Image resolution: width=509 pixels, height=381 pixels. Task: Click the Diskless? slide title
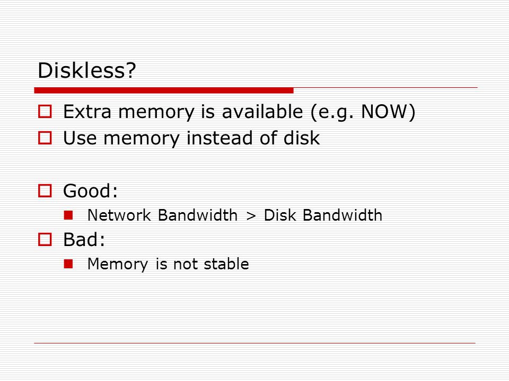pos(86,70)
